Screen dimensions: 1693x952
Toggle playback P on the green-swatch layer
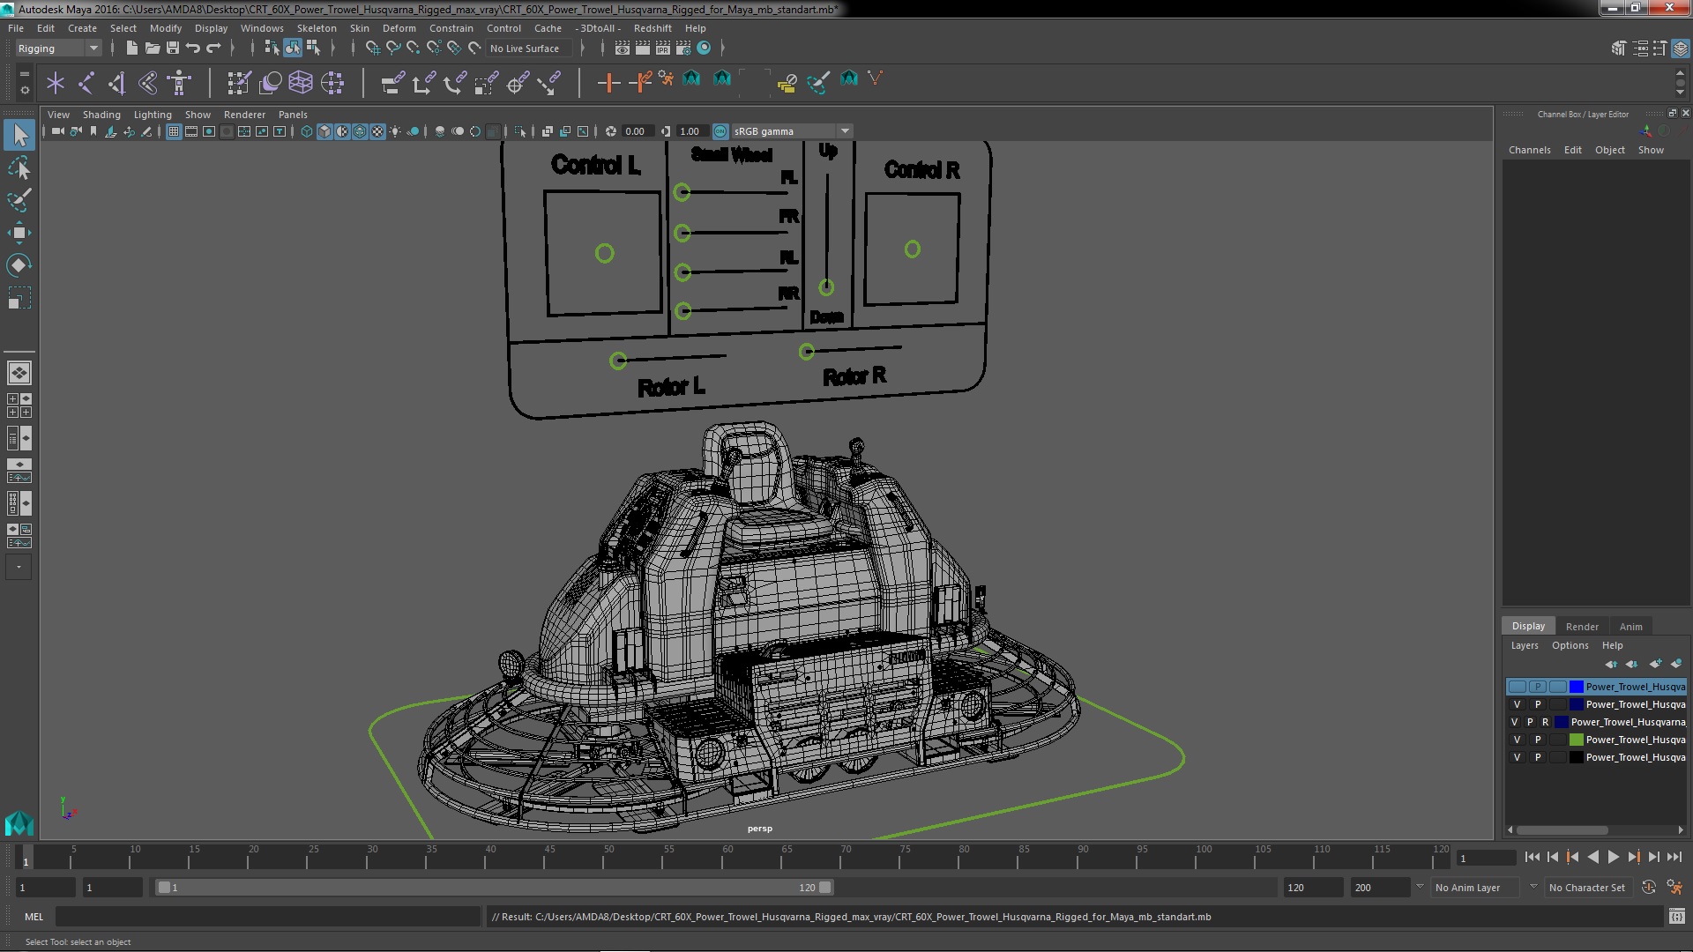pyautogui.click(x=1538, y=740)
